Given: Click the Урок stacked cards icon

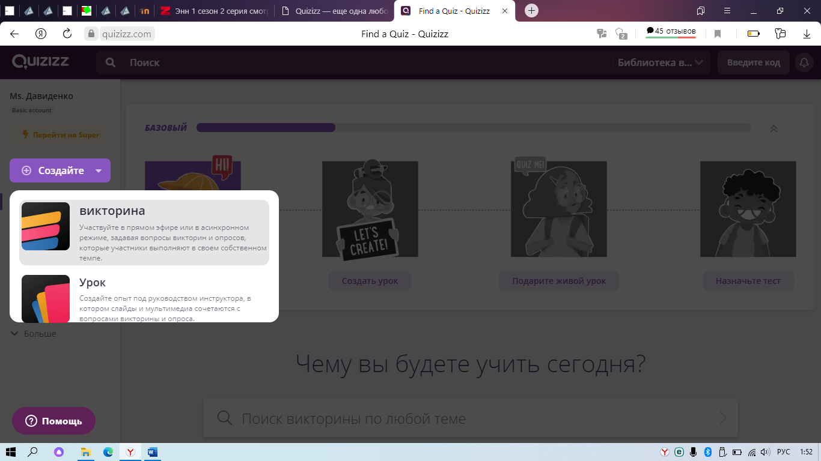Looking at the screenshot, I should tap(46, 298).
